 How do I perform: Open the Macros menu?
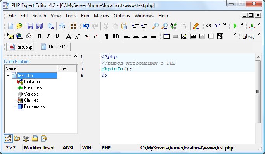point(101,16)
